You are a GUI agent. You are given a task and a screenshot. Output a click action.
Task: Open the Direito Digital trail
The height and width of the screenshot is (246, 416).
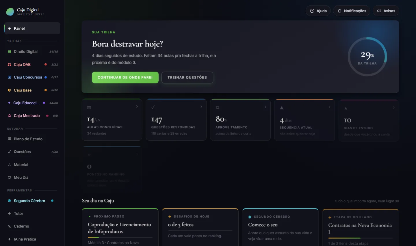tap(32, 52)
